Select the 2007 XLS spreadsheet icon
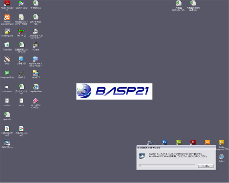The height and width of the screenshot is (183, 229). tap(35, 17)
